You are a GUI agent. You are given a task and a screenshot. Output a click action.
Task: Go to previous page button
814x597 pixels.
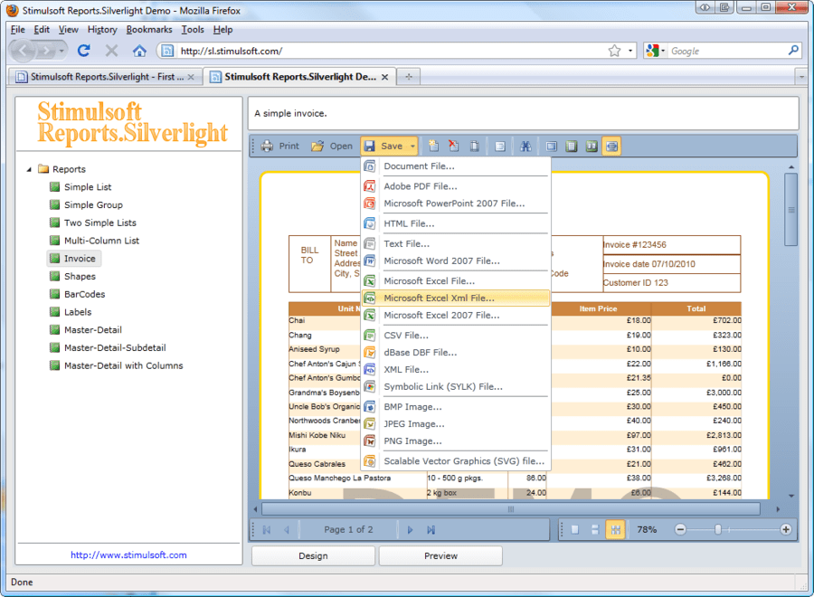[287, 529]
